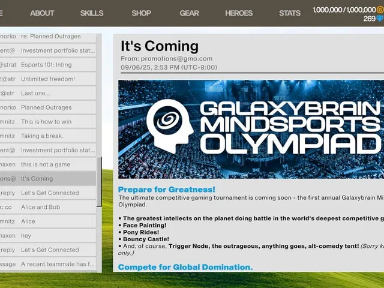The image size is (384, 288).
Task: Open the 'Alice and Bob' email
Action: click(48, 207)
